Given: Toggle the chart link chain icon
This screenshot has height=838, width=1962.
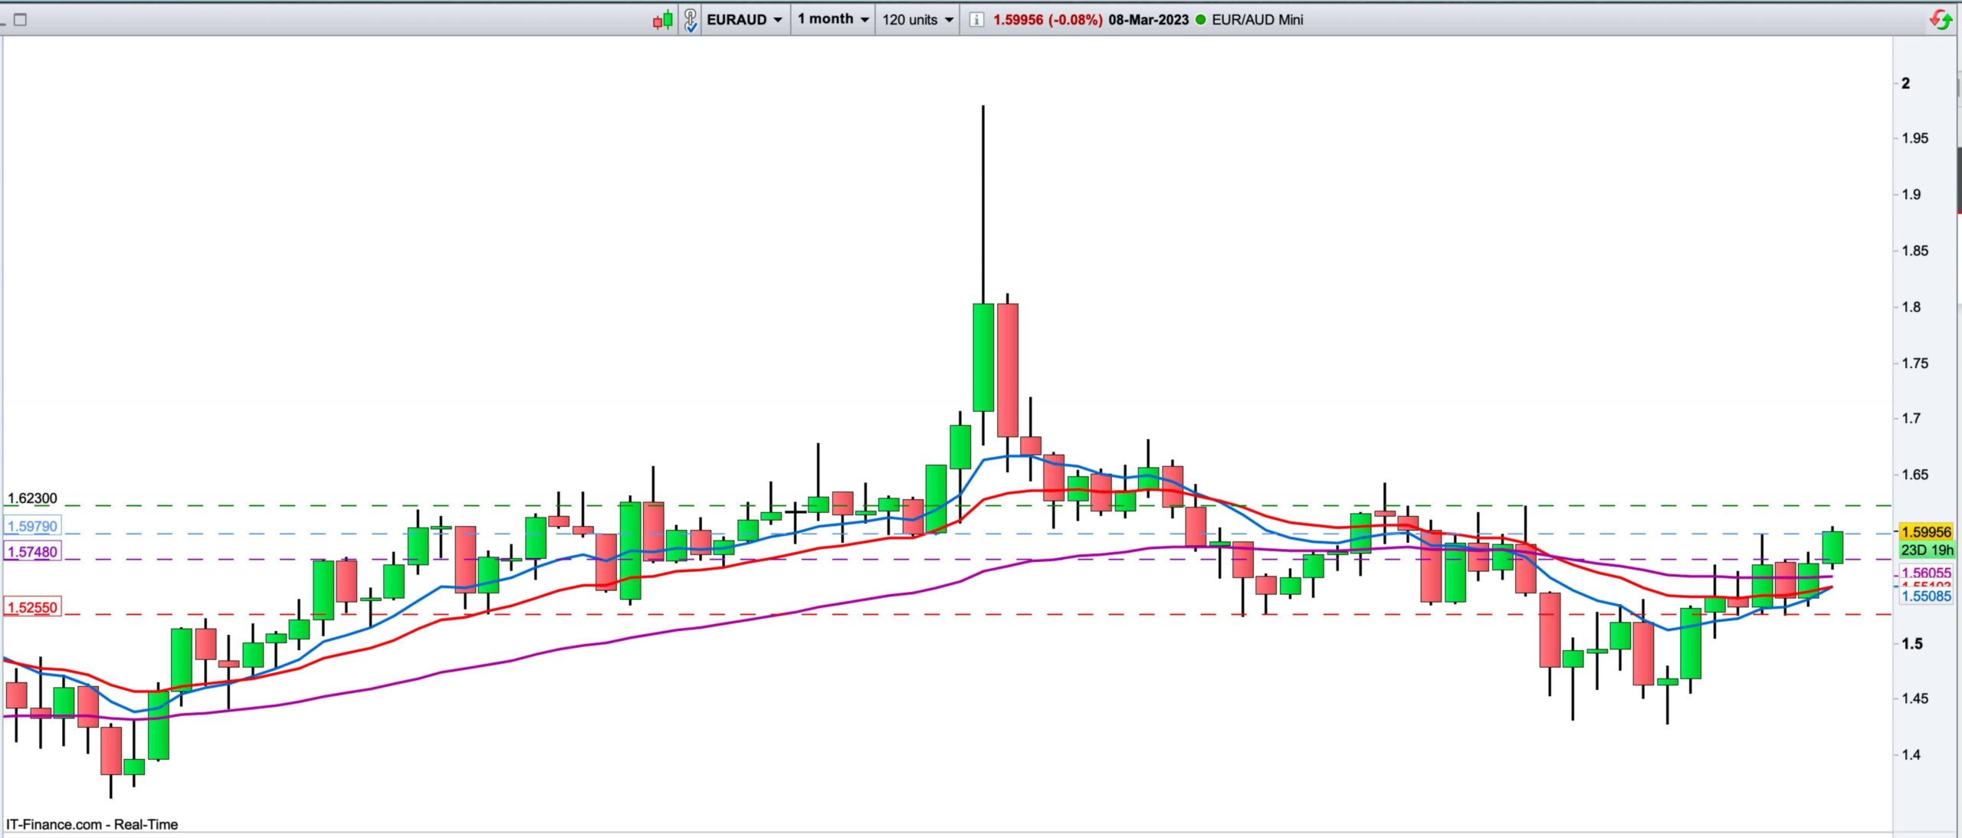Looking at the screenshot, I should [x=690, y=20].
